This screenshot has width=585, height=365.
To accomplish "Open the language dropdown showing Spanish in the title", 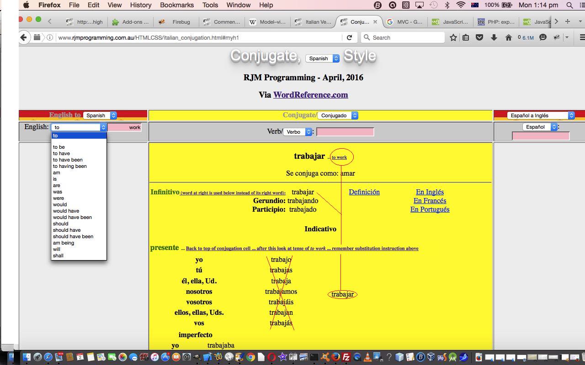I will pos(323,58).
